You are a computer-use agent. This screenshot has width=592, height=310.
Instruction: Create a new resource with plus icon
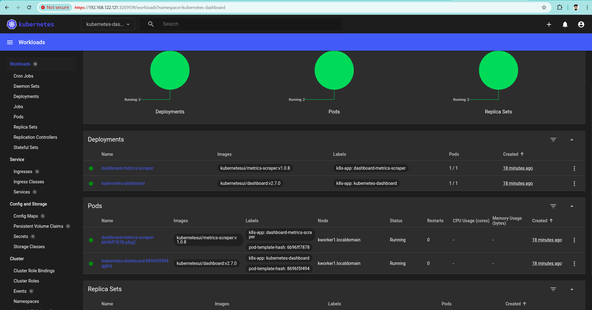[549, 24]
